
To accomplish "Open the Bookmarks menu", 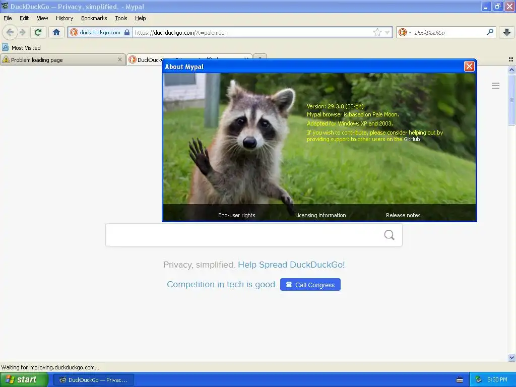I will click(x=94, y=18).
